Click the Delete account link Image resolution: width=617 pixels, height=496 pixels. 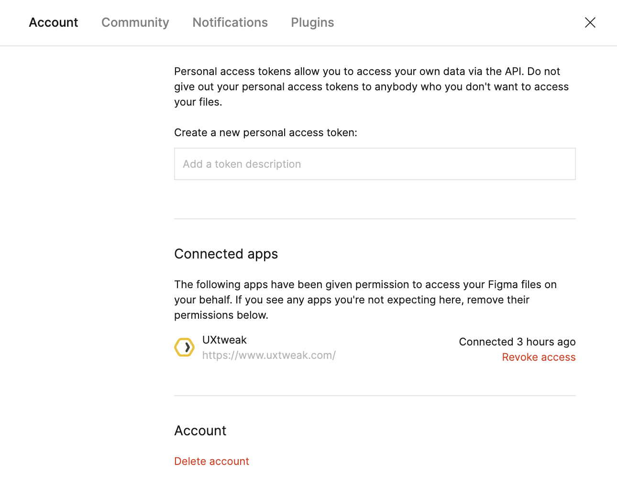click(x=211, y=461)
